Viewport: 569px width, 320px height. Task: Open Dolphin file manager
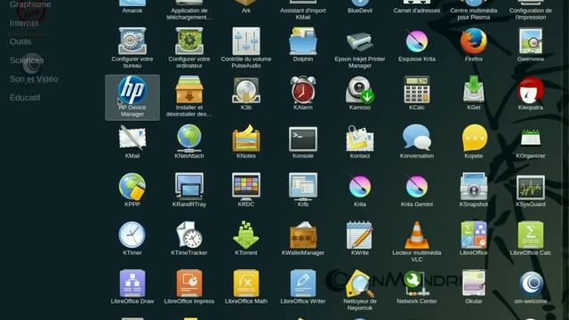pos(303,44)
